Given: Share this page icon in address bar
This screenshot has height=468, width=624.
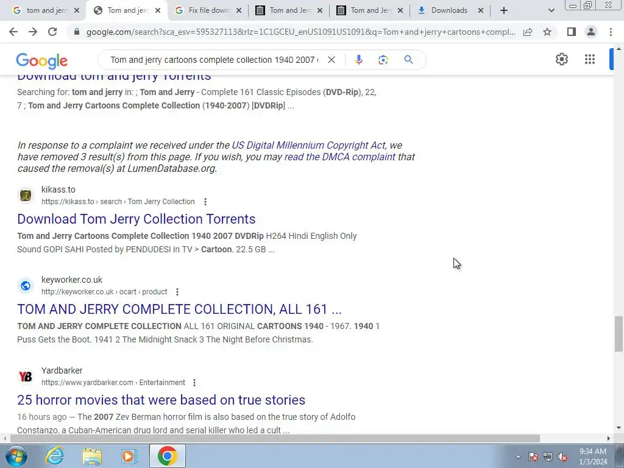Looking at the screenshot, I should (528, 32).
